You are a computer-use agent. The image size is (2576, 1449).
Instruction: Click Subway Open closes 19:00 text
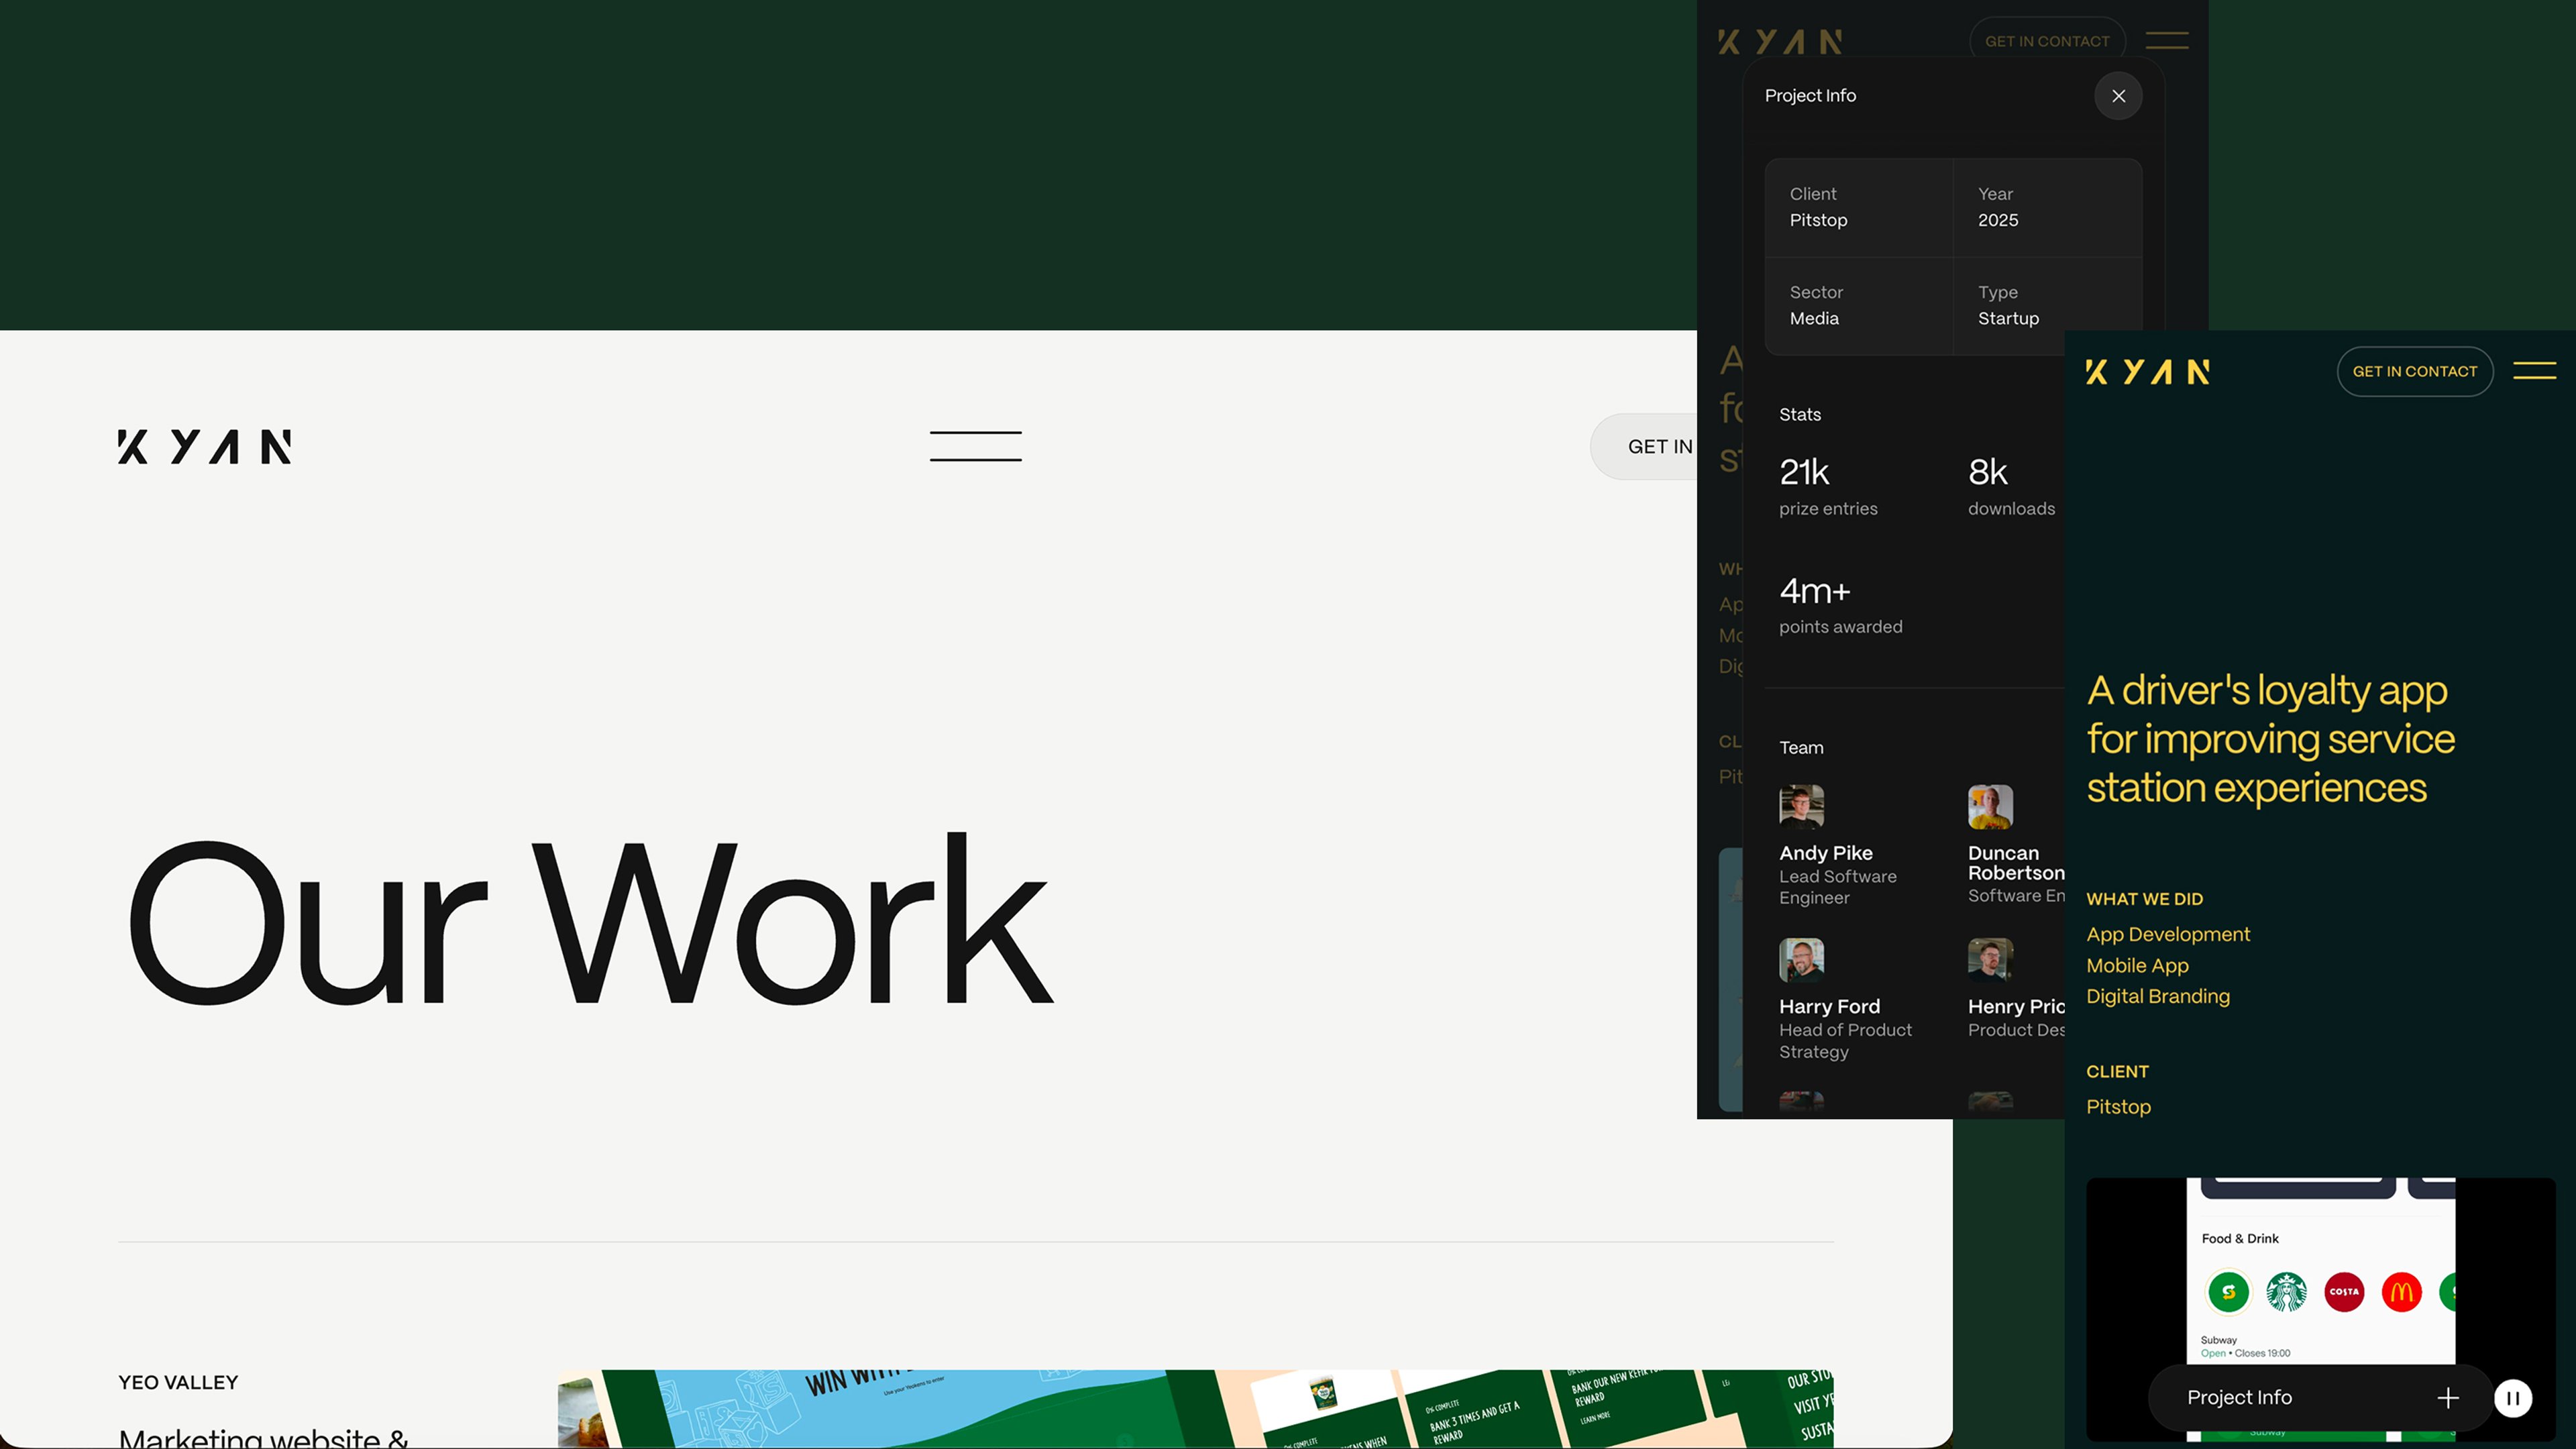pyautogui.click(x=2245, y=1346)
